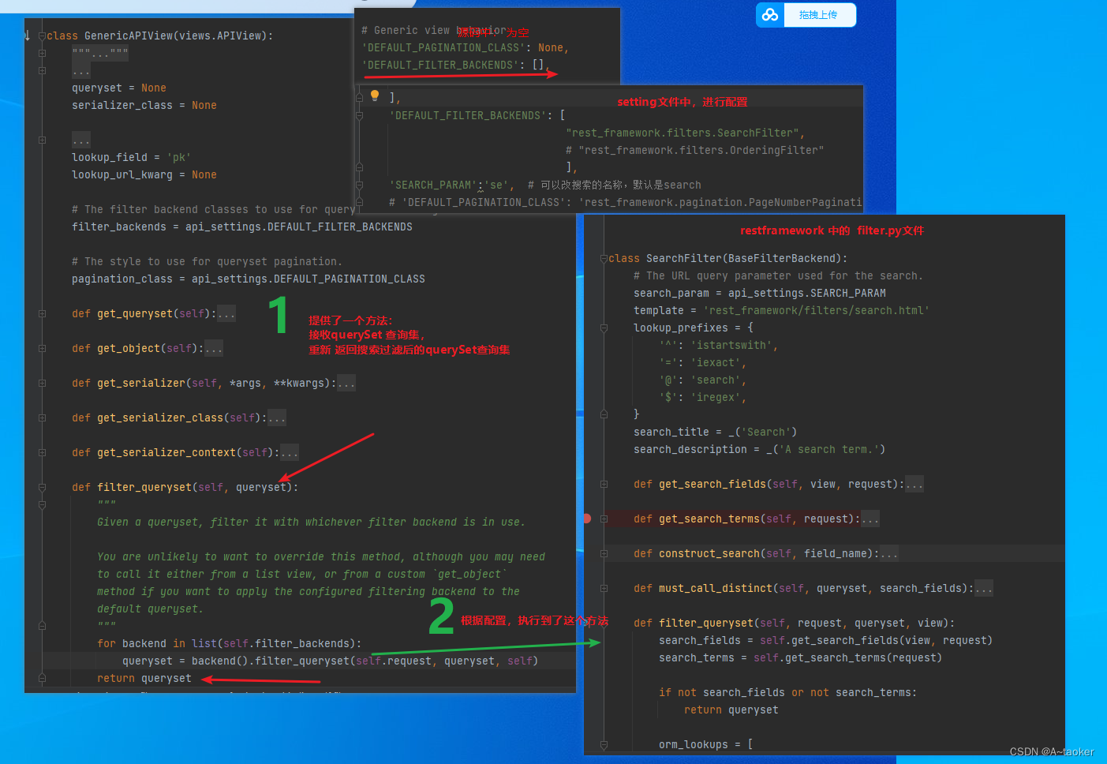Click 'search_fields = self.get_search_fields(view, request)' line
This screenshot has height=764, width=1107.
(x=826, y=640)
